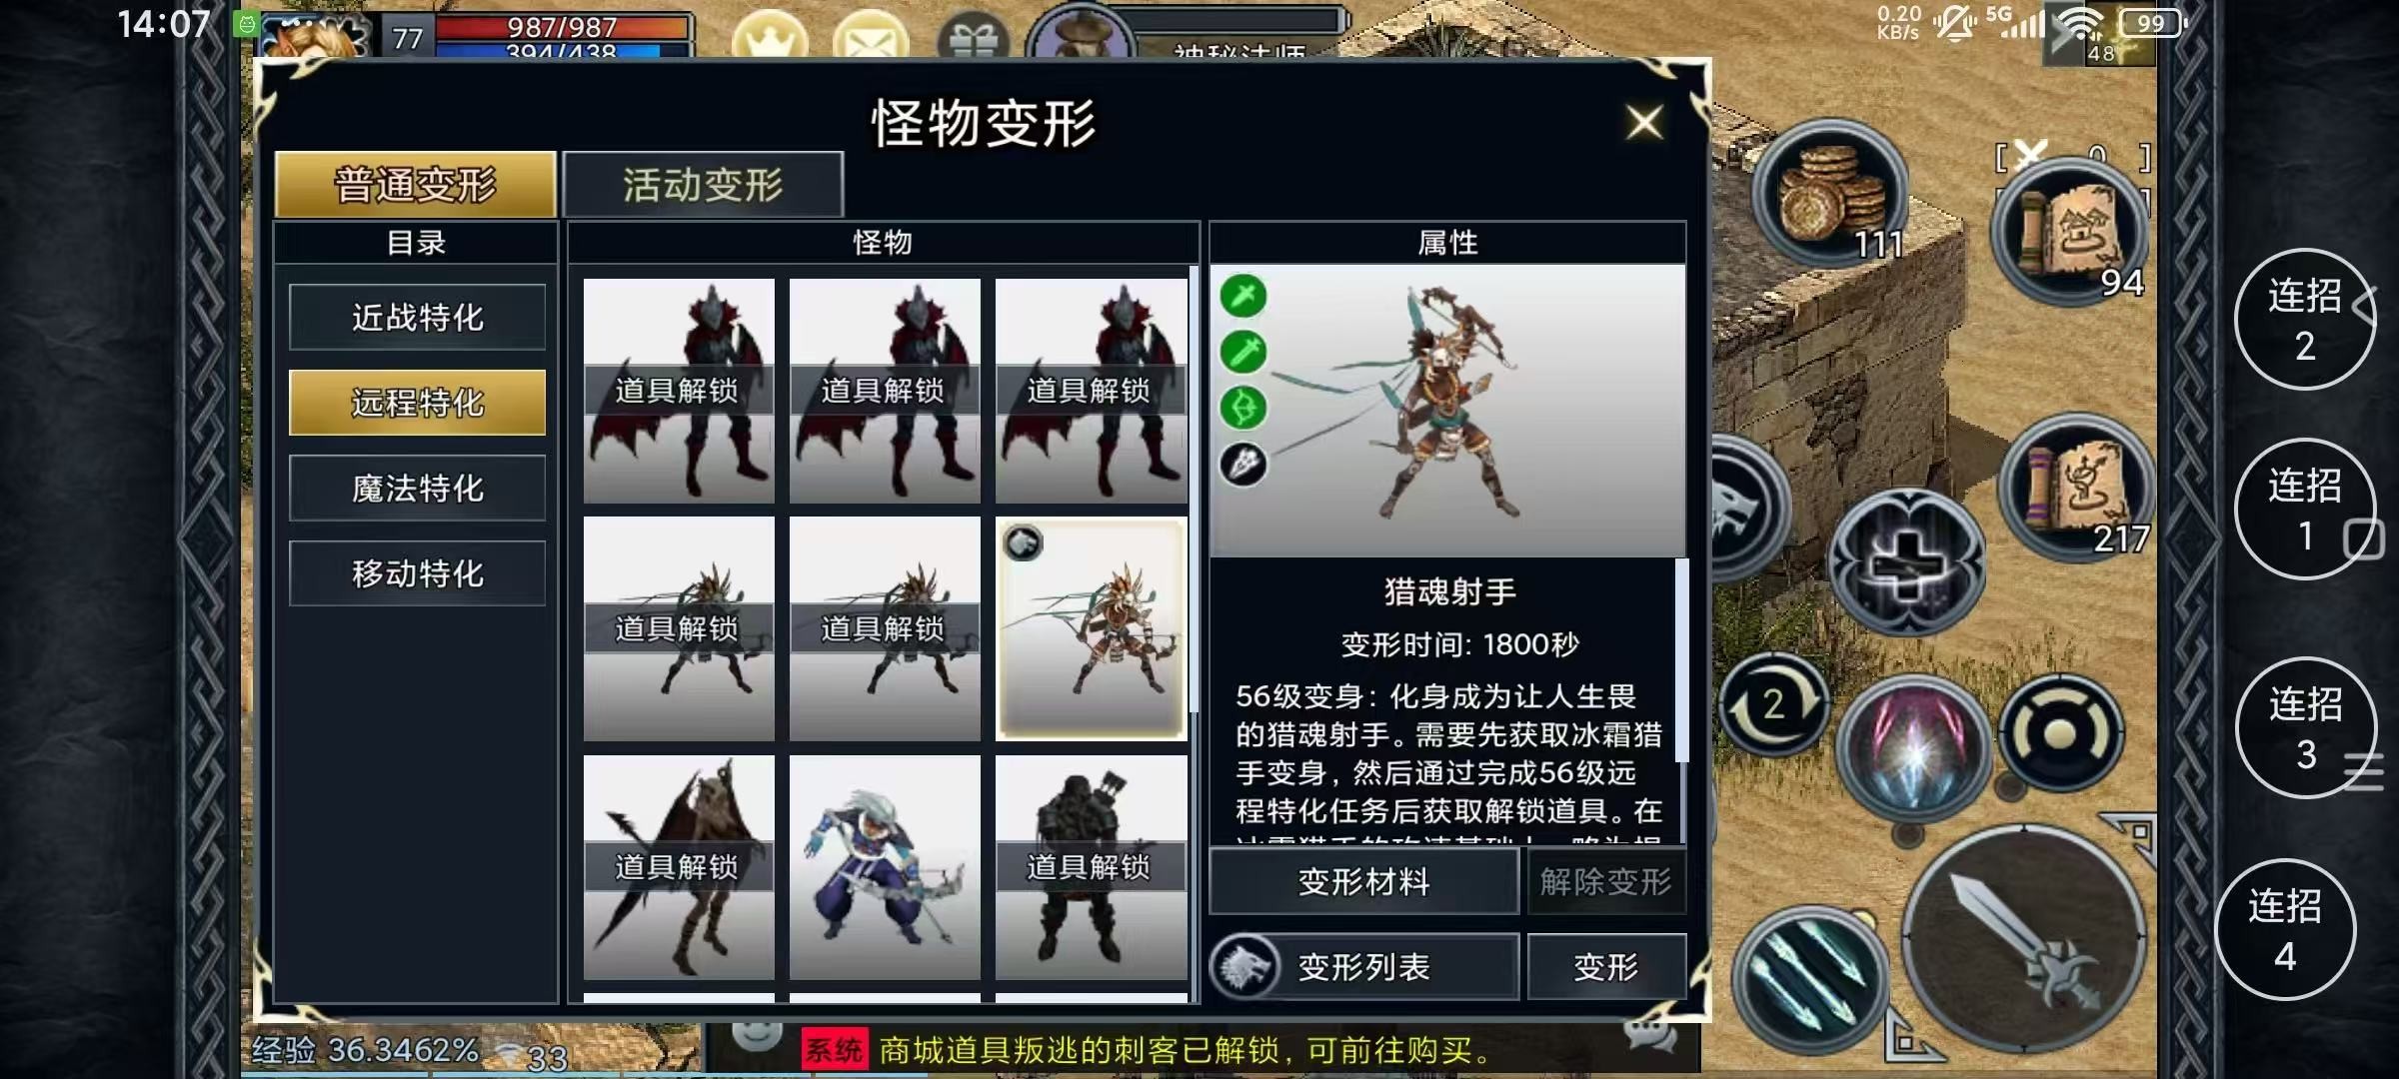Toggle the swap page 2 skill button
This screenshot has height=1079, width=2399.
[1774, 705]
